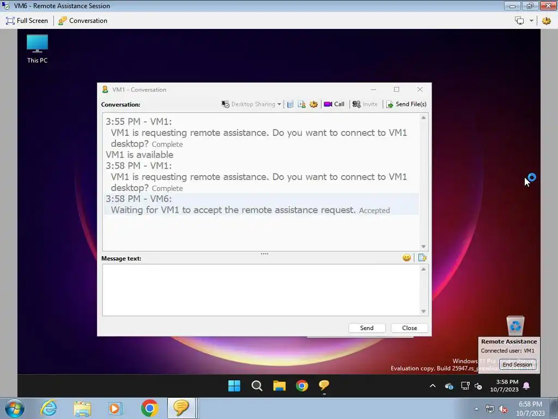Click conversation history scroll down arrow
558x419 pixels.
(423, 247)
